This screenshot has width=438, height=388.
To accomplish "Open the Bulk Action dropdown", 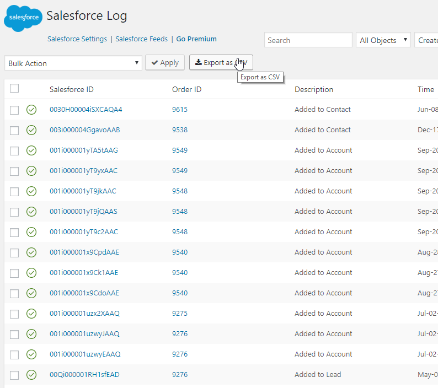I will point(73,63).
